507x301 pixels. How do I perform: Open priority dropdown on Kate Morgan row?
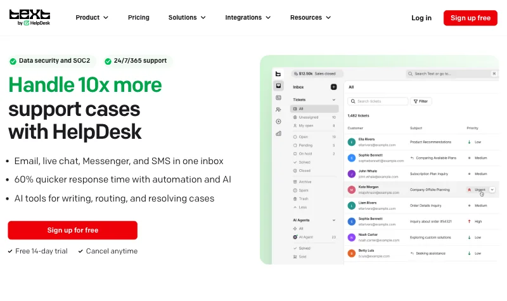[x=492, y=189]
